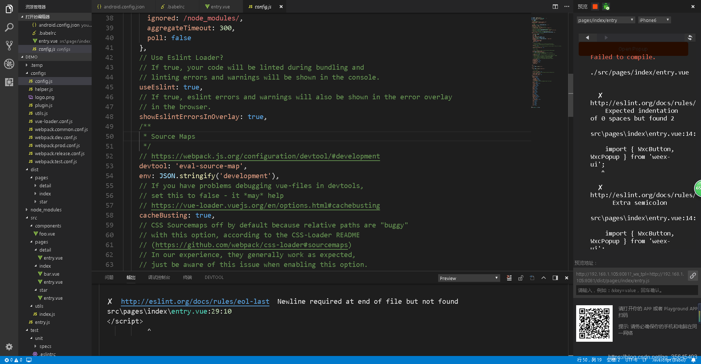Move the bottom panel to the side
701x364 pixels.
(555, 278)
